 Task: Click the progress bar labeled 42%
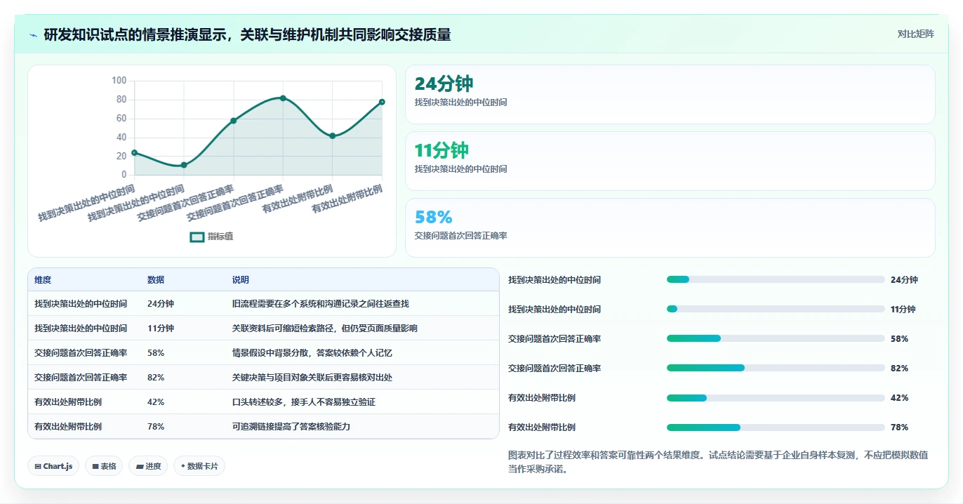[776, 397]
